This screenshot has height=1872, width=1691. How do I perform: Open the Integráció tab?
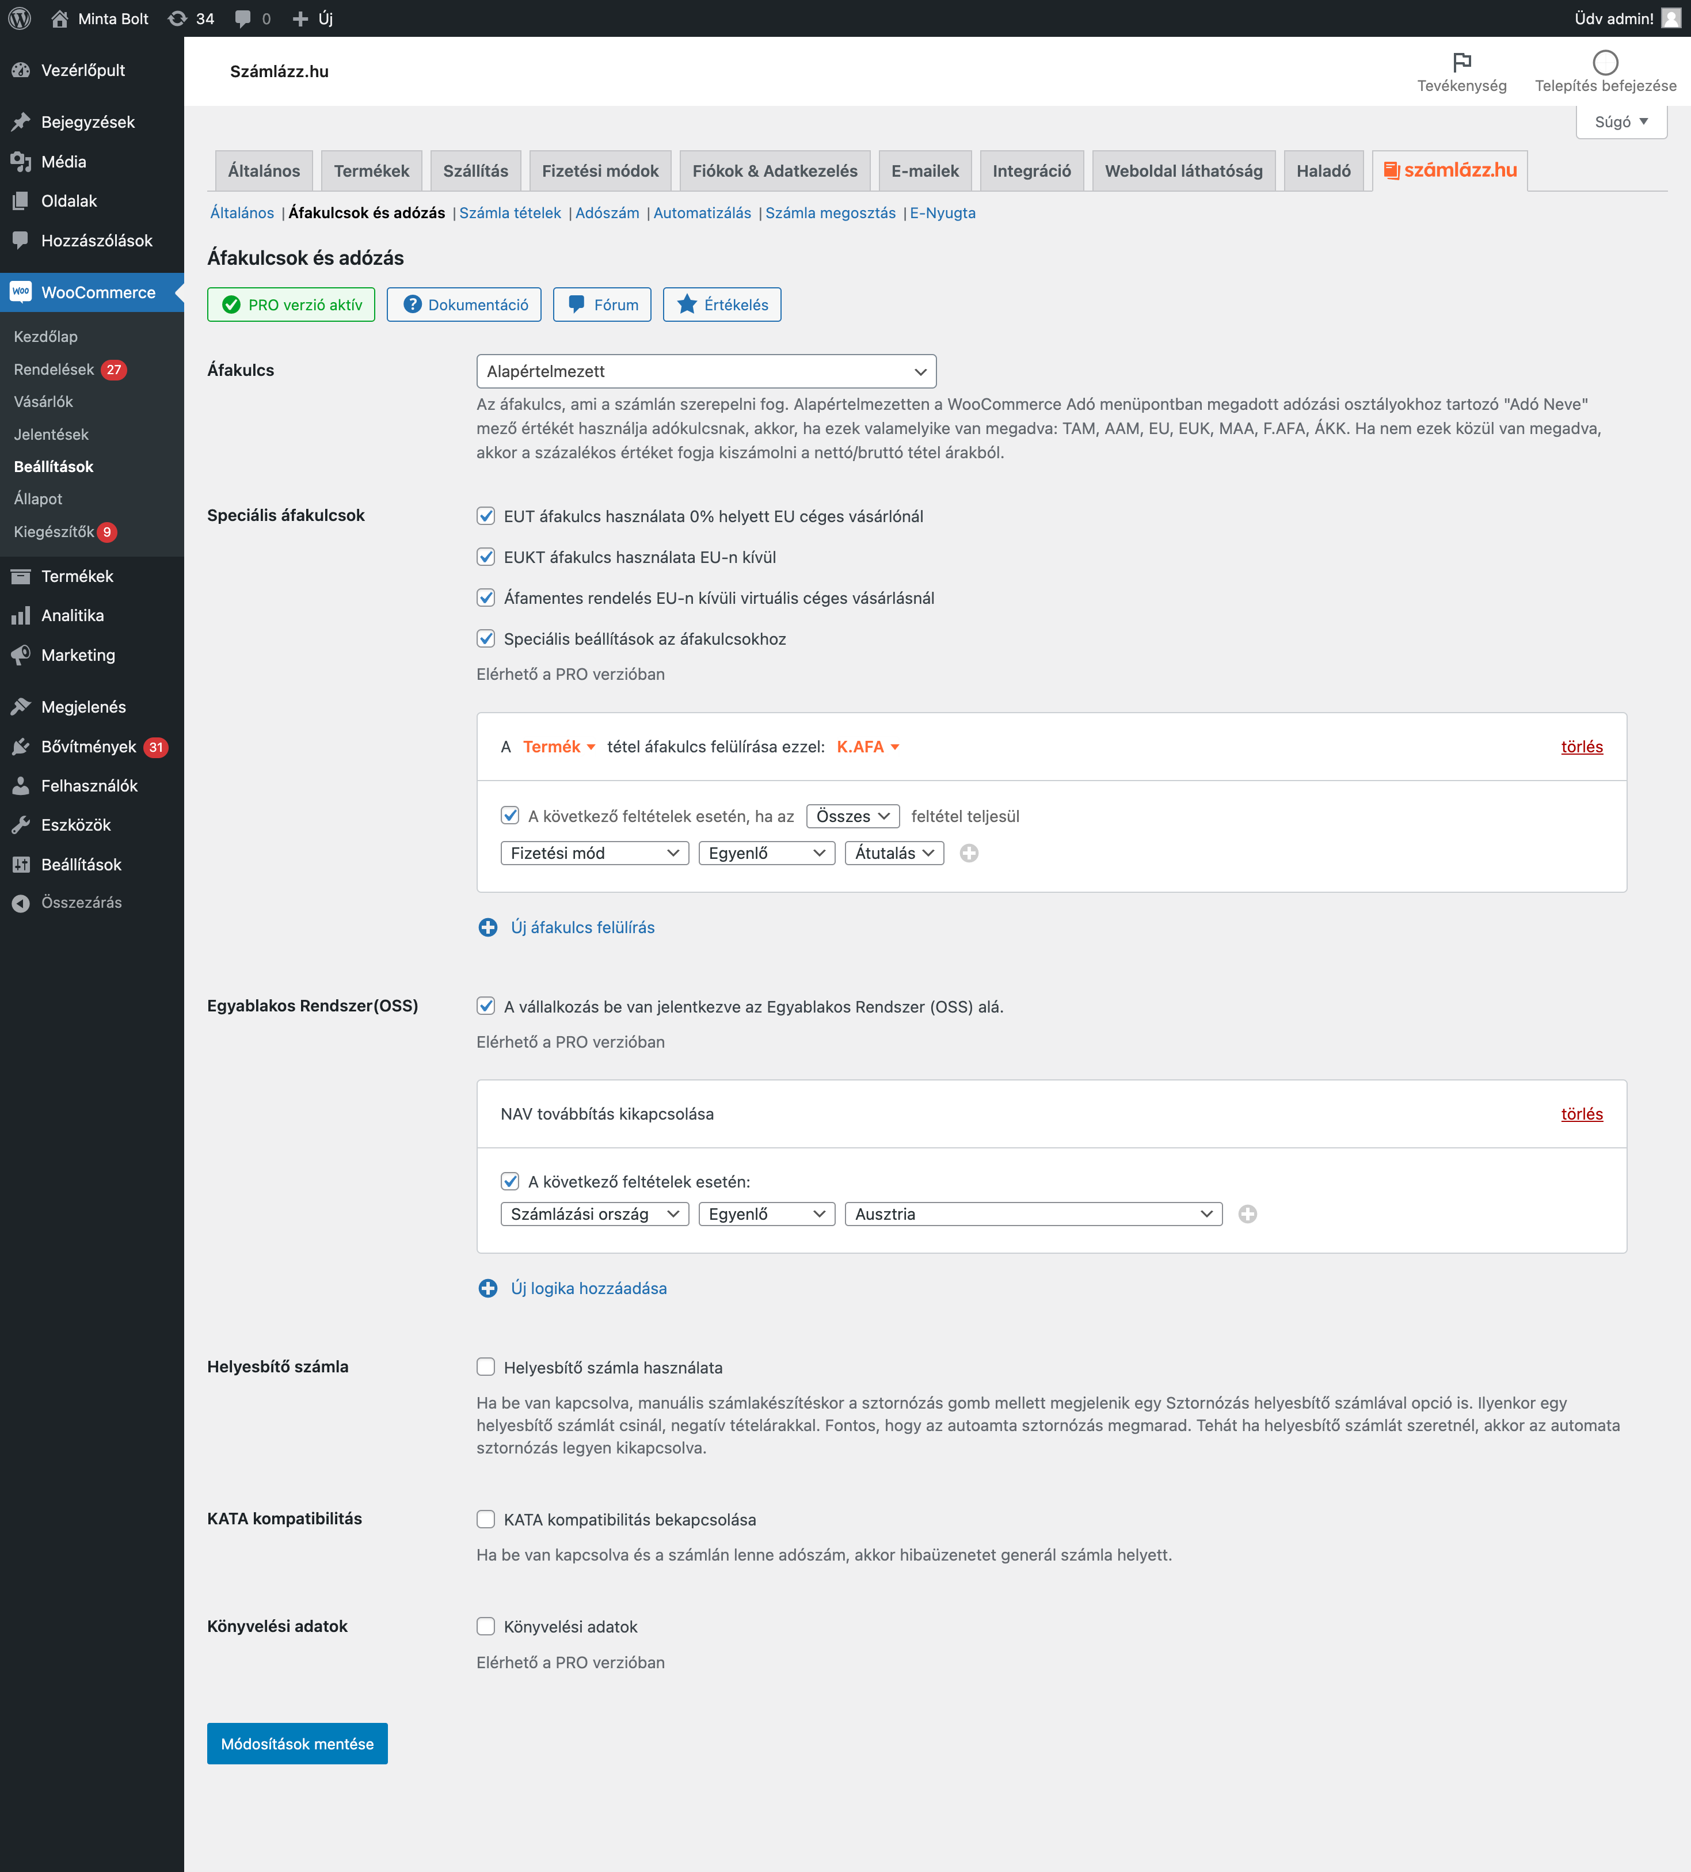click(1031, 171)
